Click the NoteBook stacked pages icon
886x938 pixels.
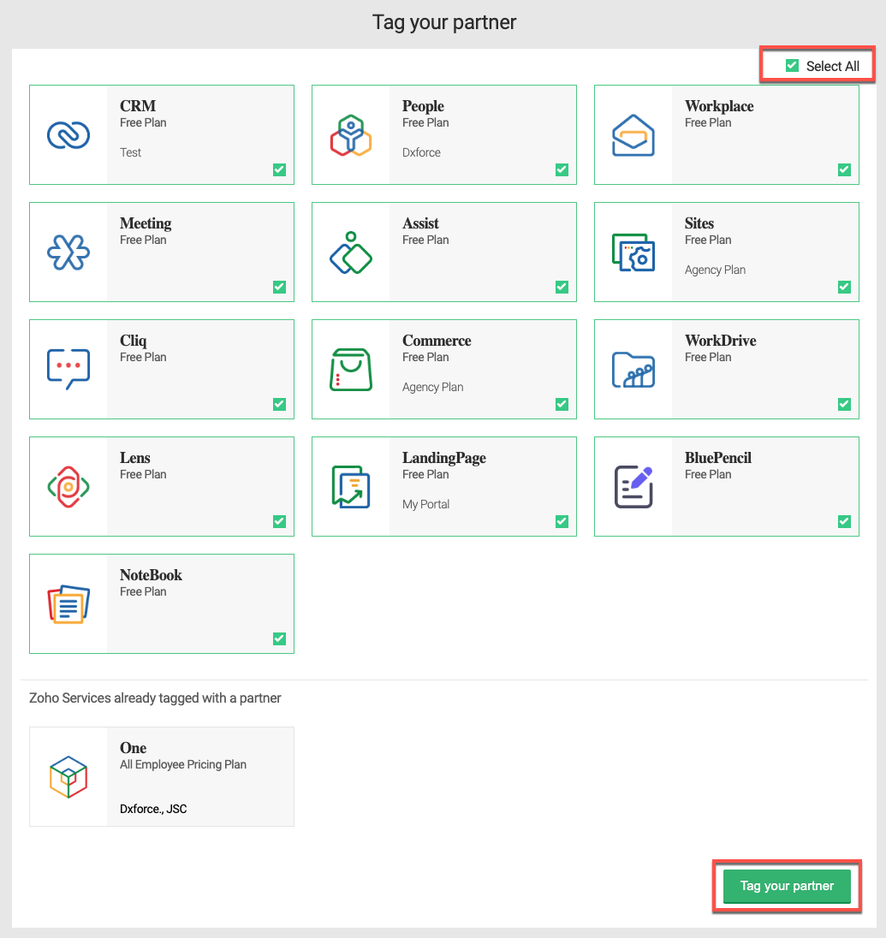coord(68,604)
